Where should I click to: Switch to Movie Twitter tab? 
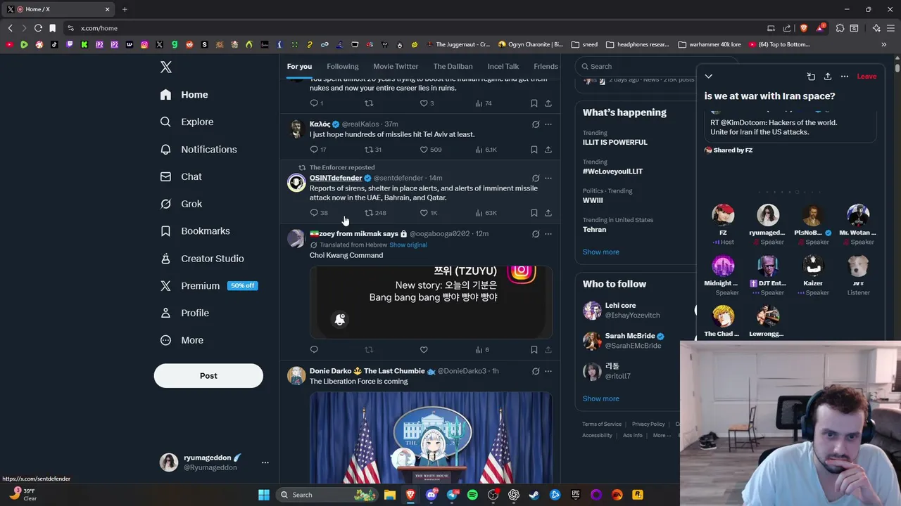(396, 66)
